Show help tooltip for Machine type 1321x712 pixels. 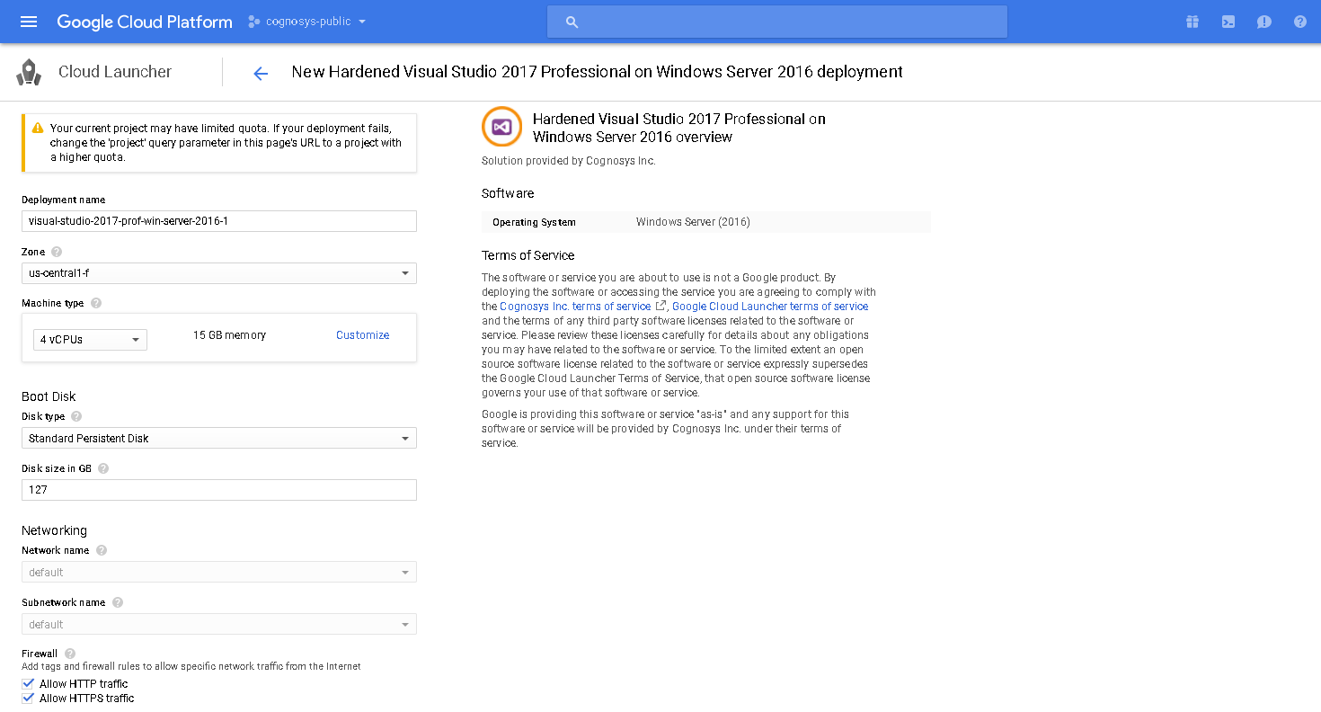(x=96, y=303)
